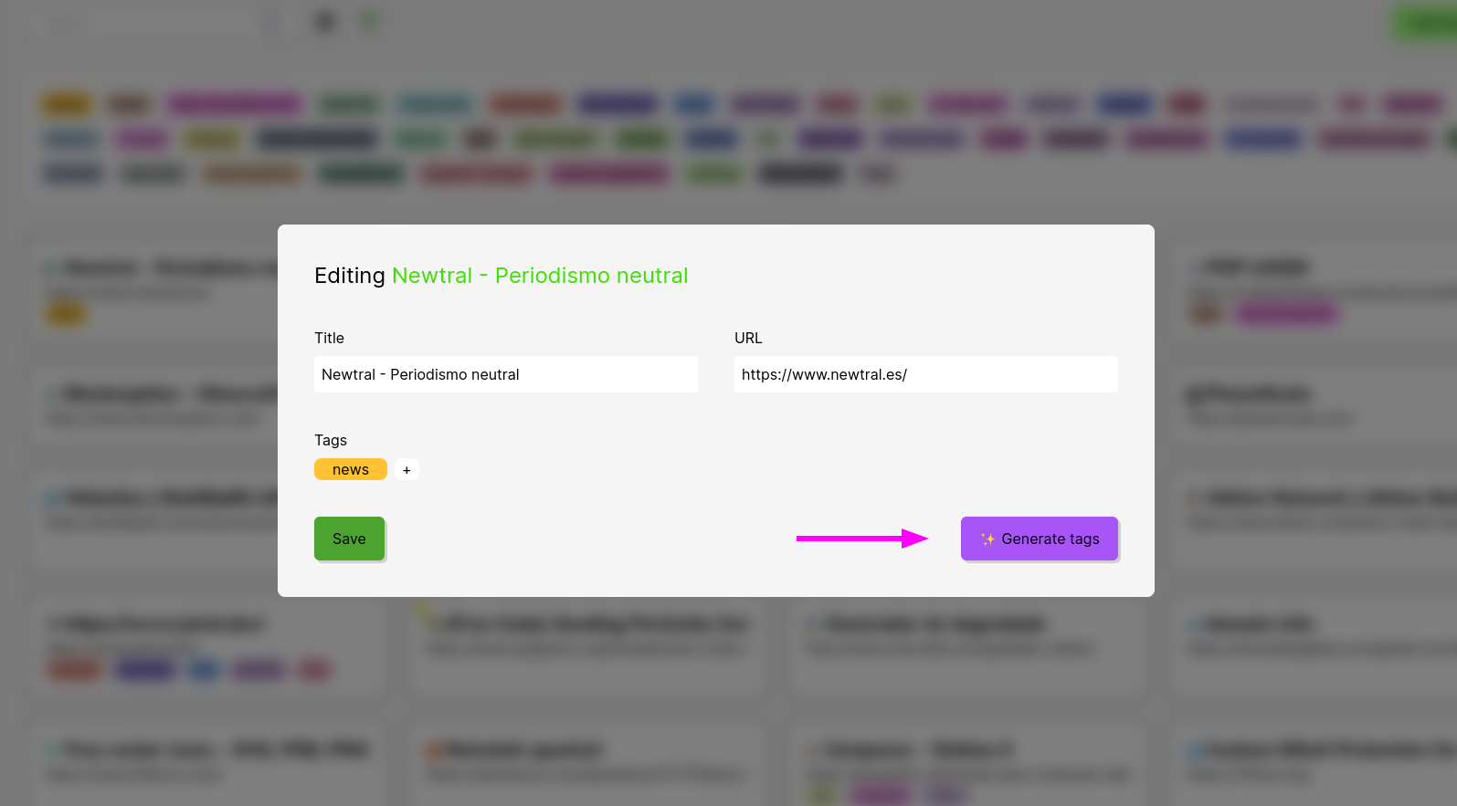Focus the URL input field
This screenshot has width=1457, height=806.
[x=925, y=374]
